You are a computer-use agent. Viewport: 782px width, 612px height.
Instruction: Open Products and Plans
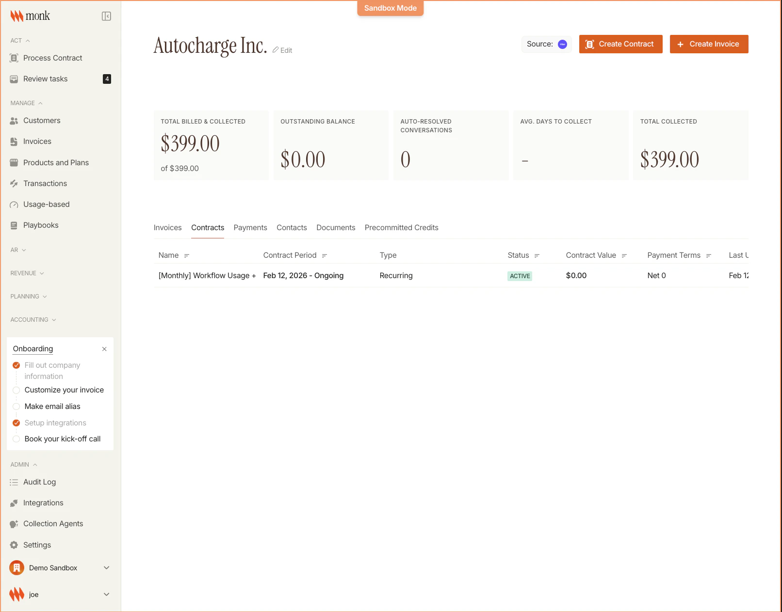[56, 162]
